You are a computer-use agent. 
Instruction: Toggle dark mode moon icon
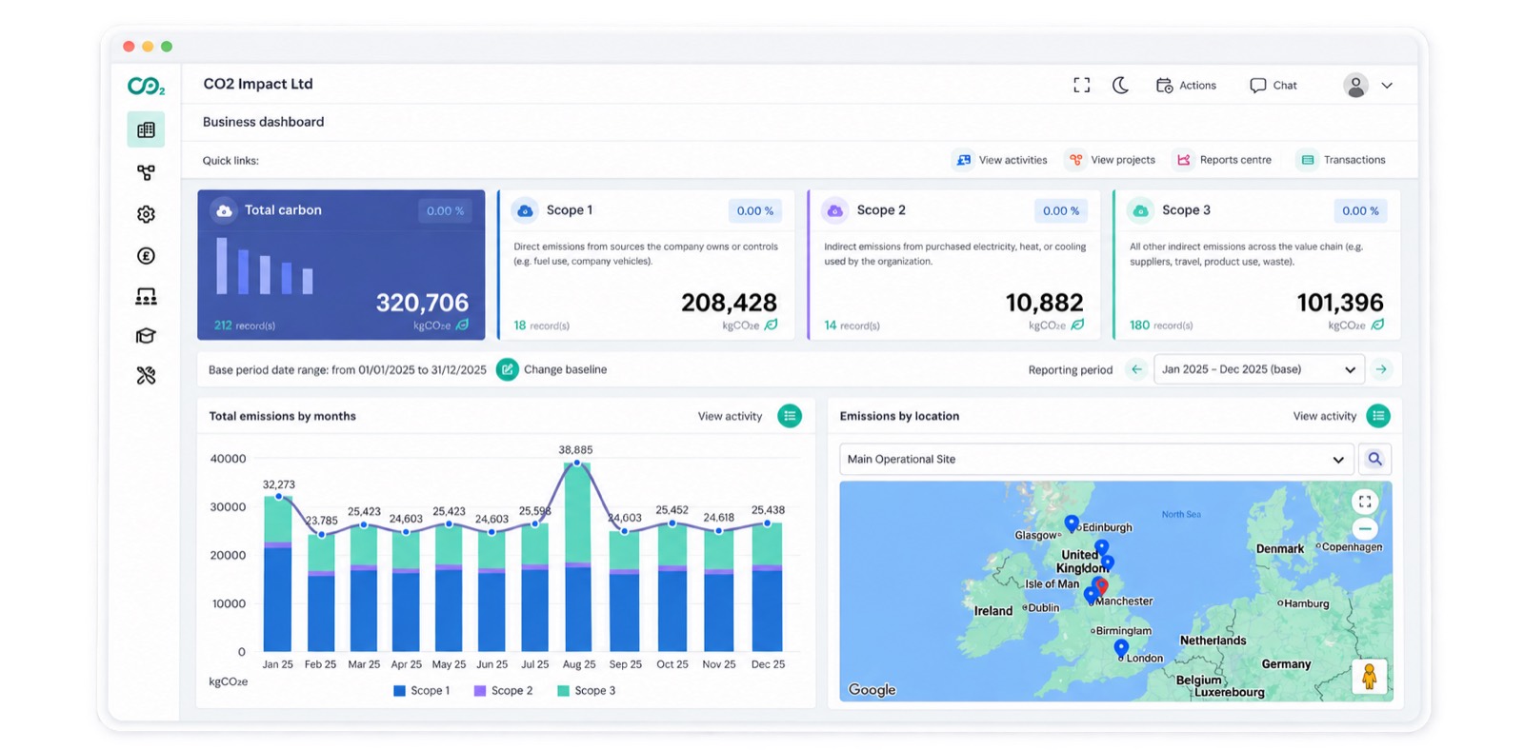[1121, 85]
